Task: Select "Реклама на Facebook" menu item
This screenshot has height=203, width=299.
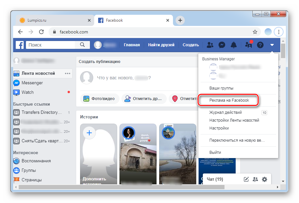Action: [x=229, y=100]
